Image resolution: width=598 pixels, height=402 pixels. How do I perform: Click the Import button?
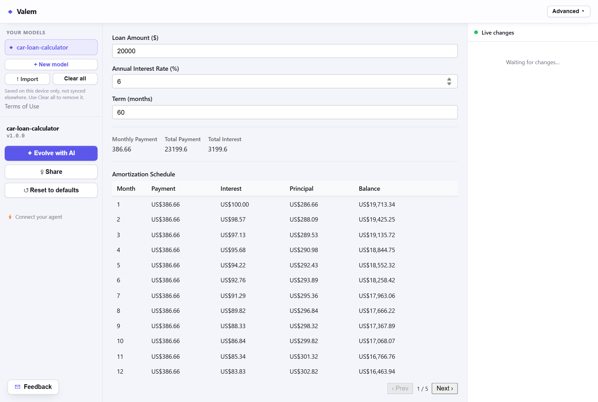point(27,79)
